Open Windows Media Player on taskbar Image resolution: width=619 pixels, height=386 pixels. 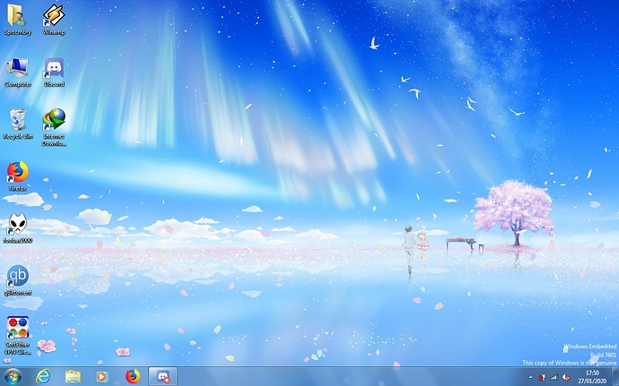102,376
